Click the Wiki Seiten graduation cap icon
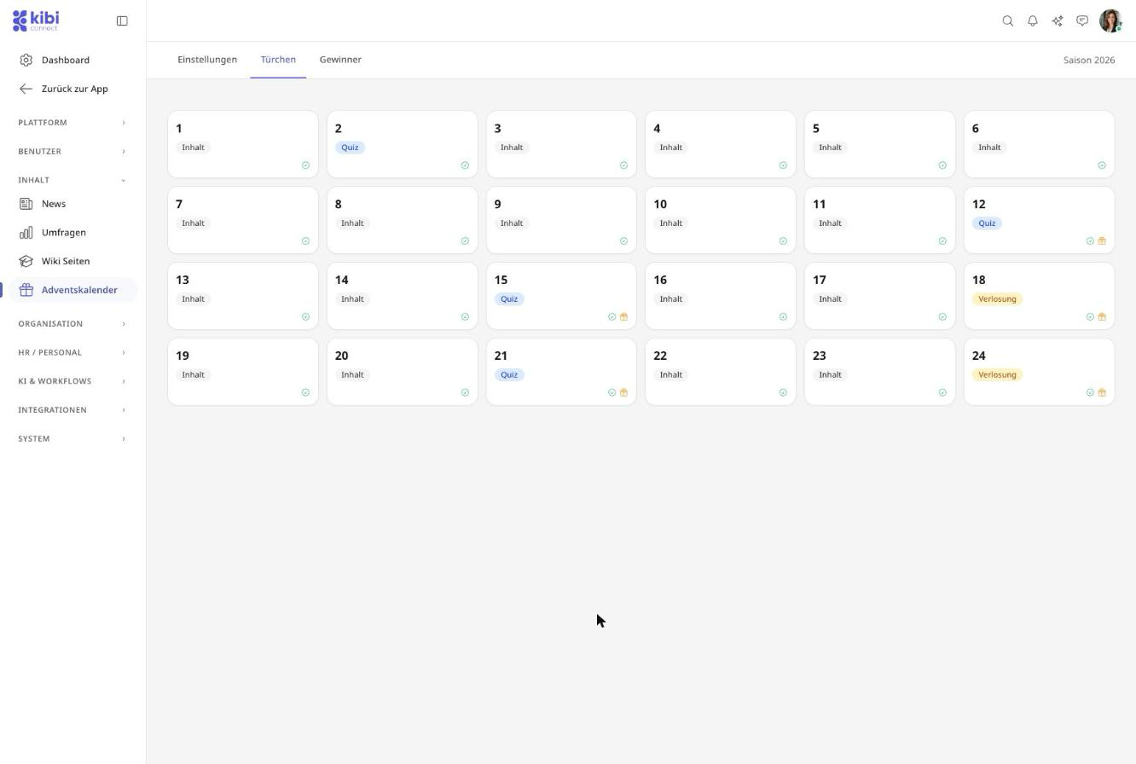 pos(26,262)
